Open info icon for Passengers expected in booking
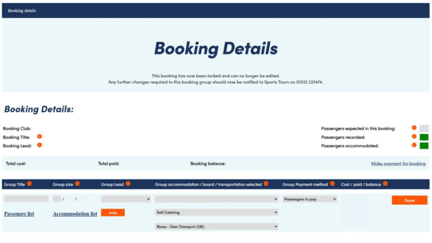Viewport: 432px width, 243px height. coord(414,128)
